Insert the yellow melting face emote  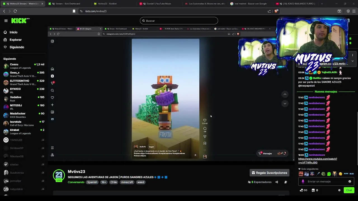(340, 174)
